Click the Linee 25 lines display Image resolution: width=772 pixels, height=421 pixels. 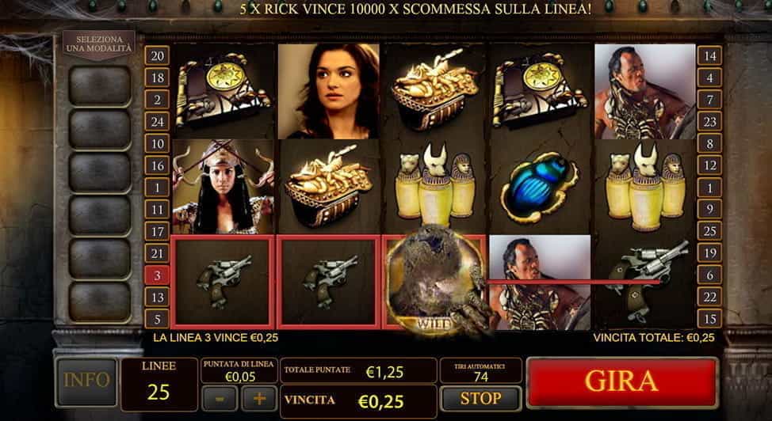pyautogui.click(x=159, y=384)
